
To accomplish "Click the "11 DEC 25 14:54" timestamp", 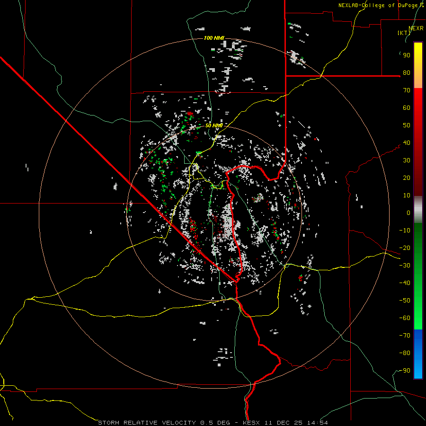I will pyautogui.click(x=295, y=423).
